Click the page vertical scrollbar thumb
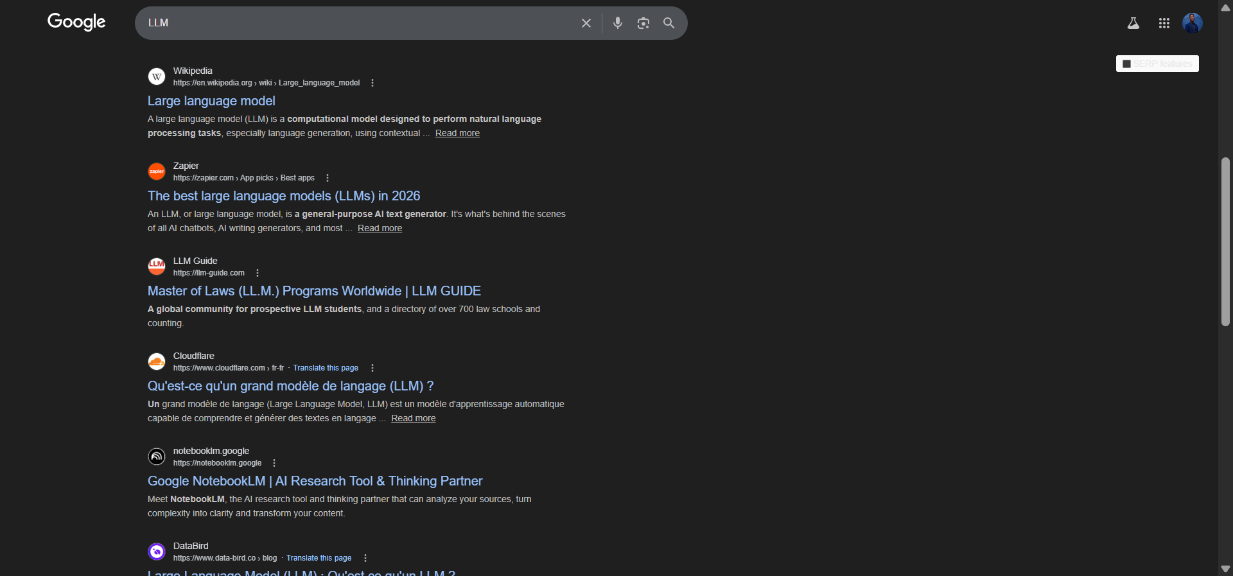Image resolution: width=1233 pixels, height=576 pixels. point(1225,242)
